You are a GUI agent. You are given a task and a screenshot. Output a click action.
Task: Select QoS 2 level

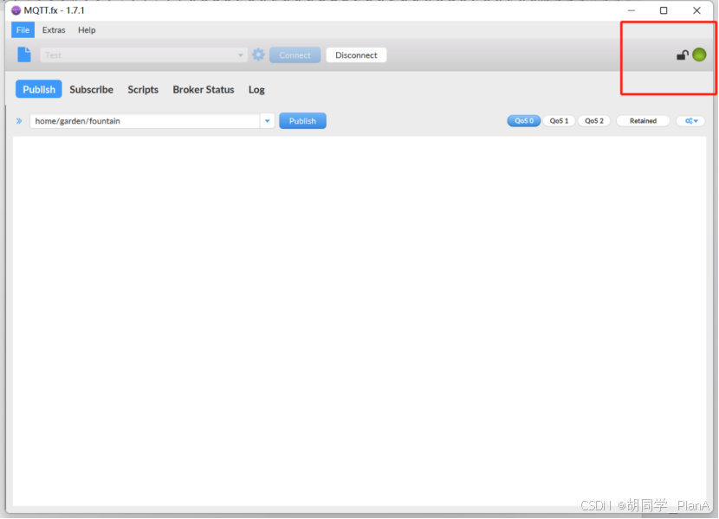[x=593, y=121]
